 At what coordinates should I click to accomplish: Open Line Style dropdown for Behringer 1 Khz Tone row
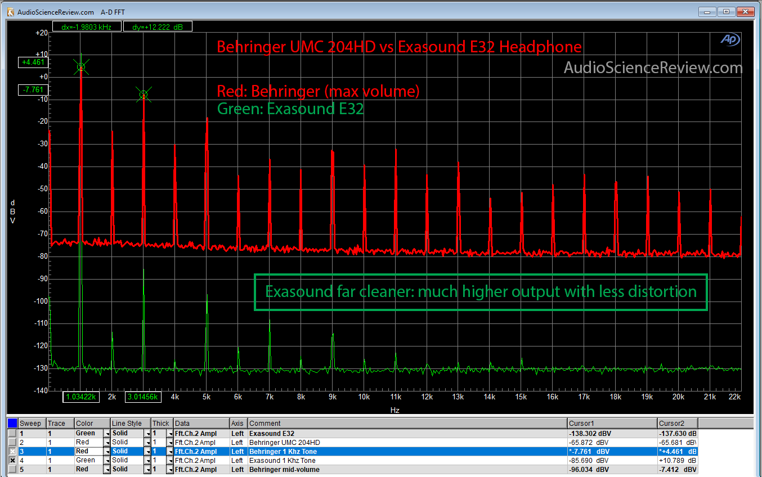click(x=147, y=452)
